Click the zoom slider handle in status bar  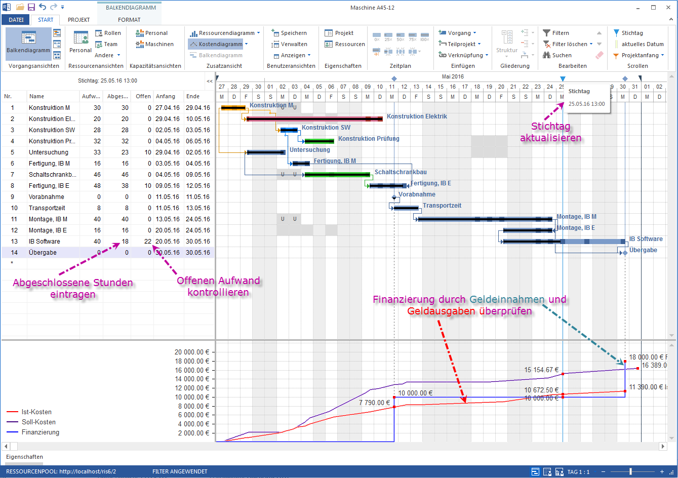click(x=630, y=472)
